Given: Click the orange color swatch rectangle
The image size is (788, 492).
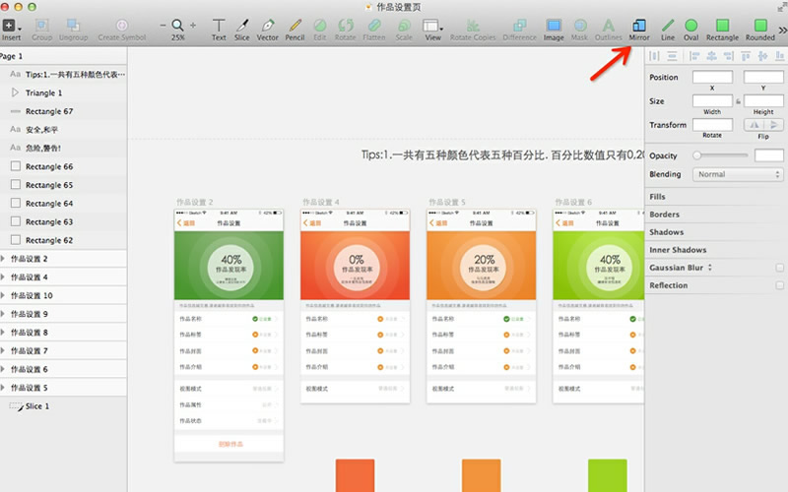Looking at the screenshot, I should tap(482, 475).
